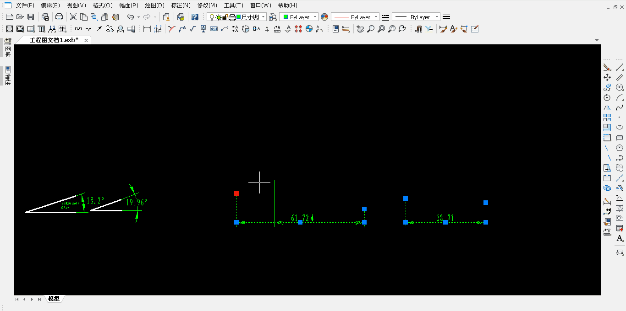Open the document tab list arrow
This screenshot has width=626, height=311.
pos(597,40)
